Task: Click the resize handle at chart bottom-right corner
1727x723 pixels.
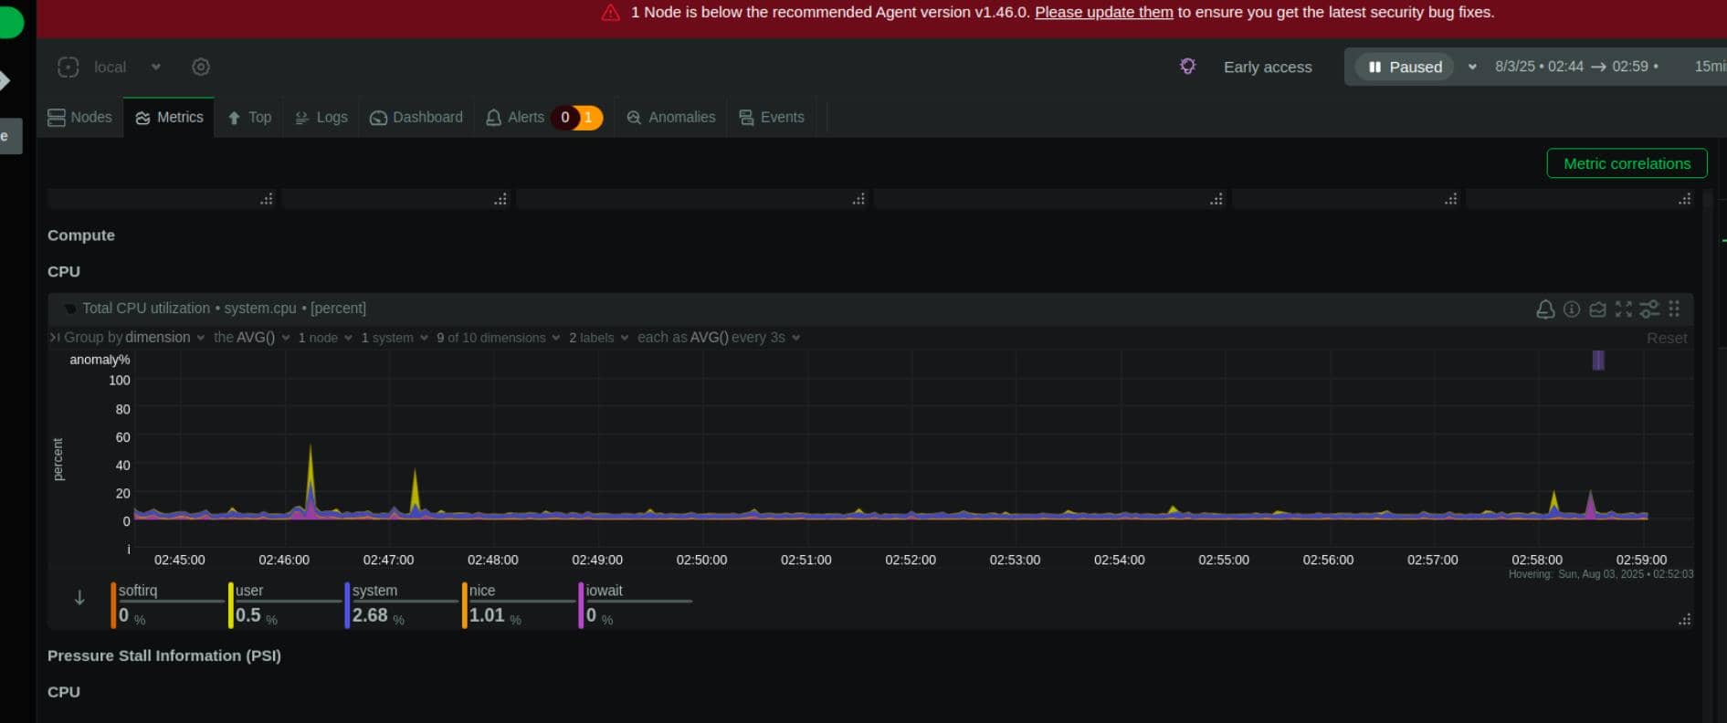Action: 1684,620
